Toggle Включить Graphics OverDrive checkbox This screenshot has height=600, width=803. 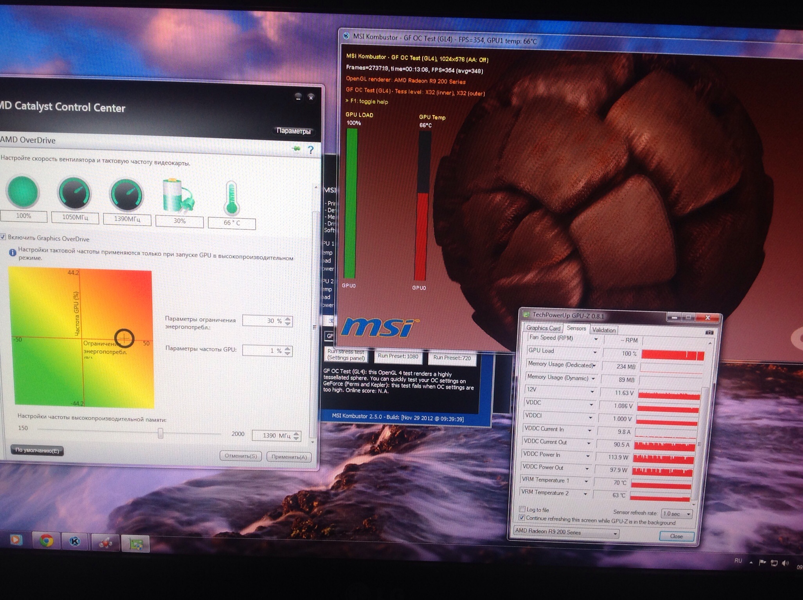pos(3,237)
